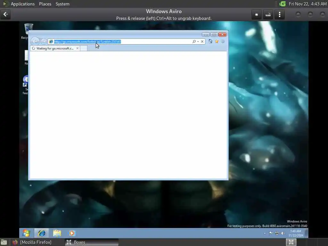The height and width of the screenshot is (246, 328).
Task: Click the Windows taskbar clock showing 1:43 AM
Action: point(296,233)
